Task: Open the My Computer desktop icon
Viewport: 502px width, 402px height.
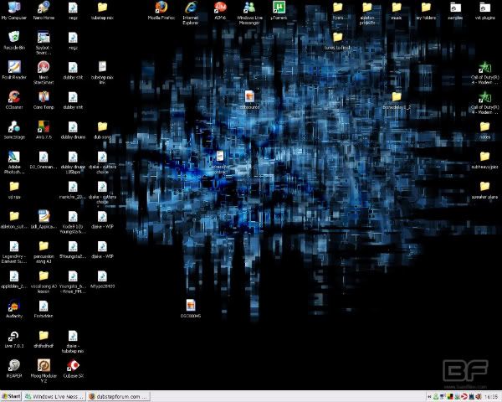Action: (x=13, y=11)
